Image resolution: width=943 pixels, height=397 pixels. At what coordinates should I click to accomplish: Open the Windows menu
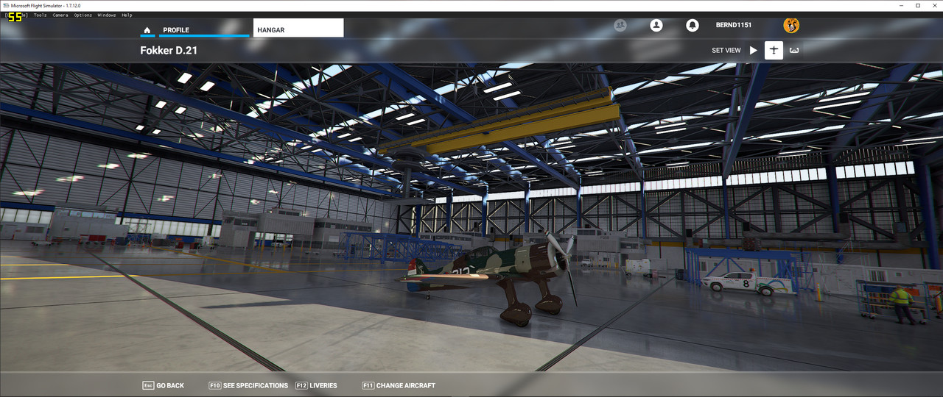tap(107, 15)
